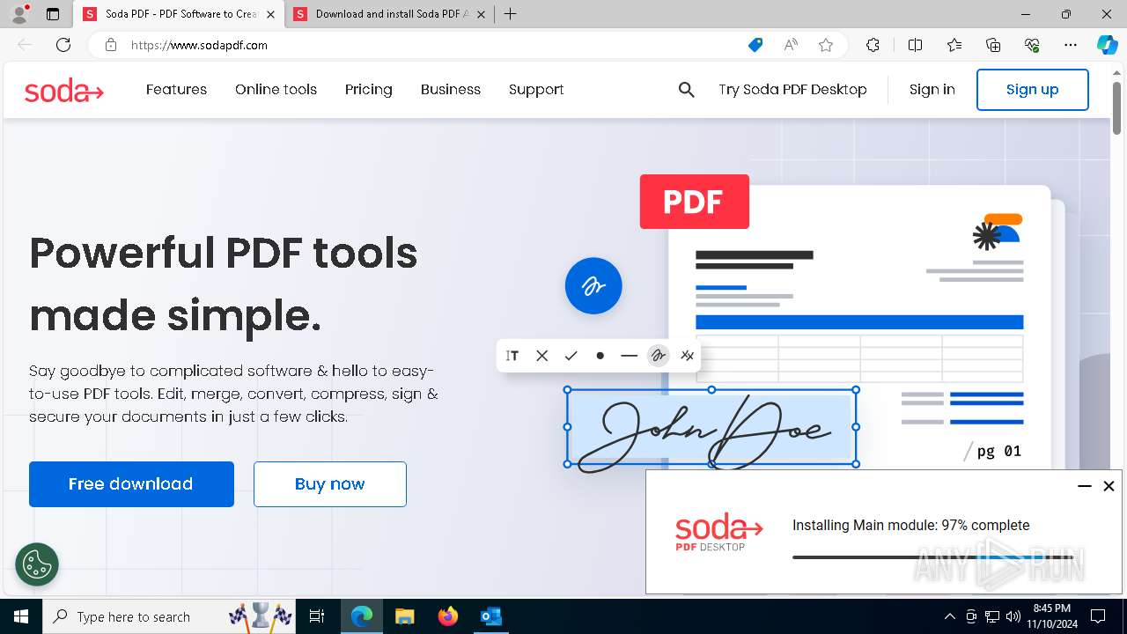Select the checkmark tool in signature toolbar
1127x634 pixels.
571,356
